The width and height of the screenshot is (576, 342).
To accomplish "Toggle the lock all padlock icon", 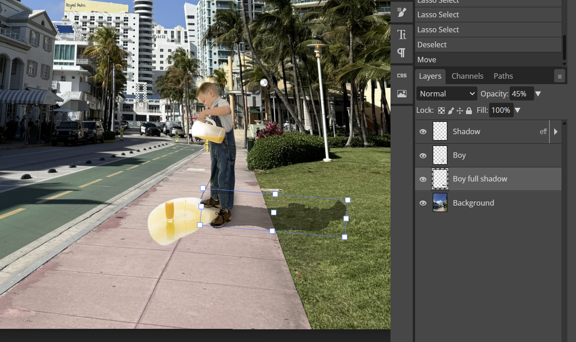I will tap(469, 111).
